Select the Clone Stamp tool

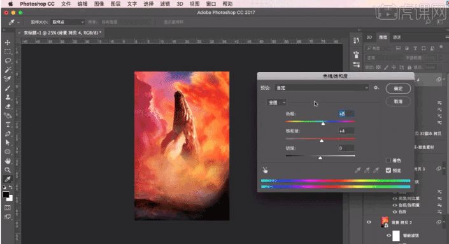[8, 97]
